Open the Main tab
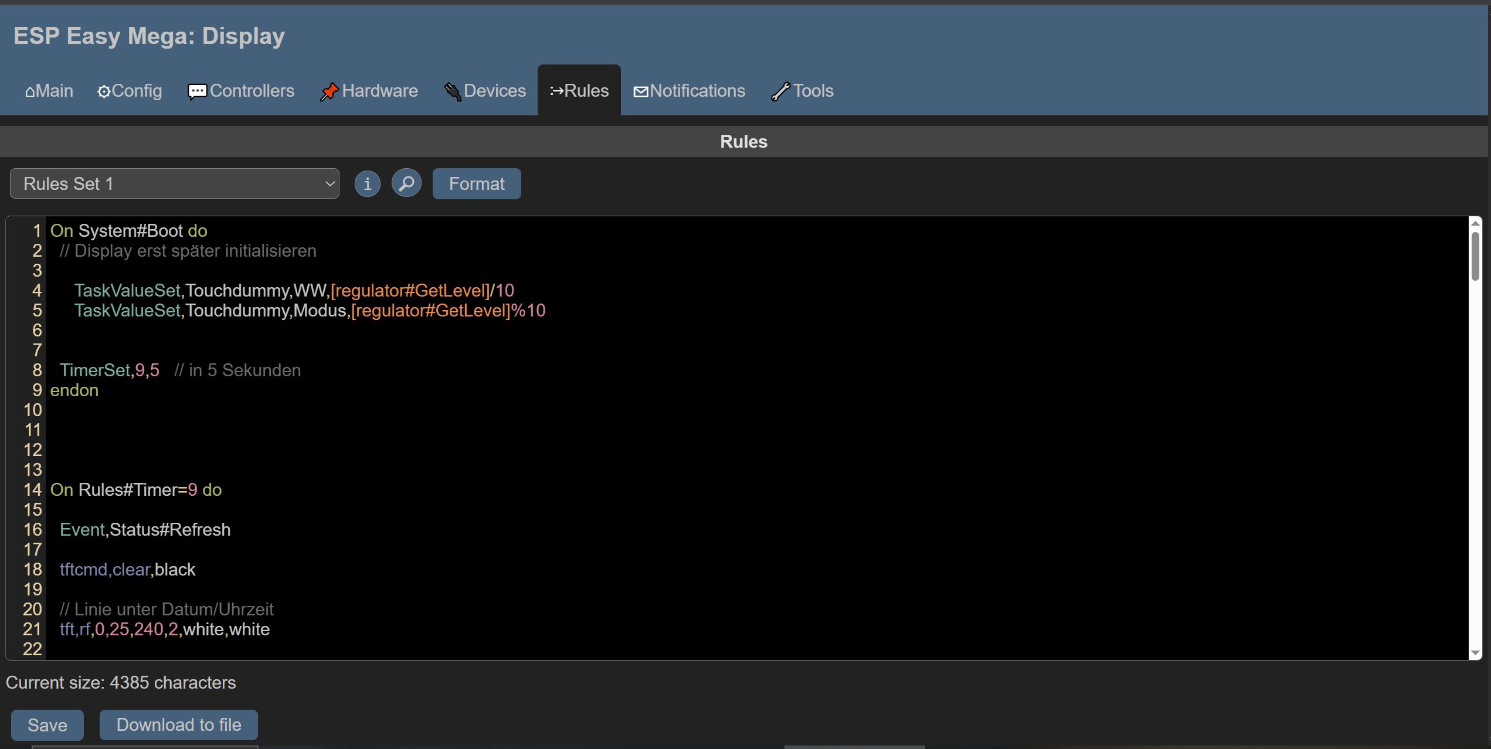 pos(49,91)
